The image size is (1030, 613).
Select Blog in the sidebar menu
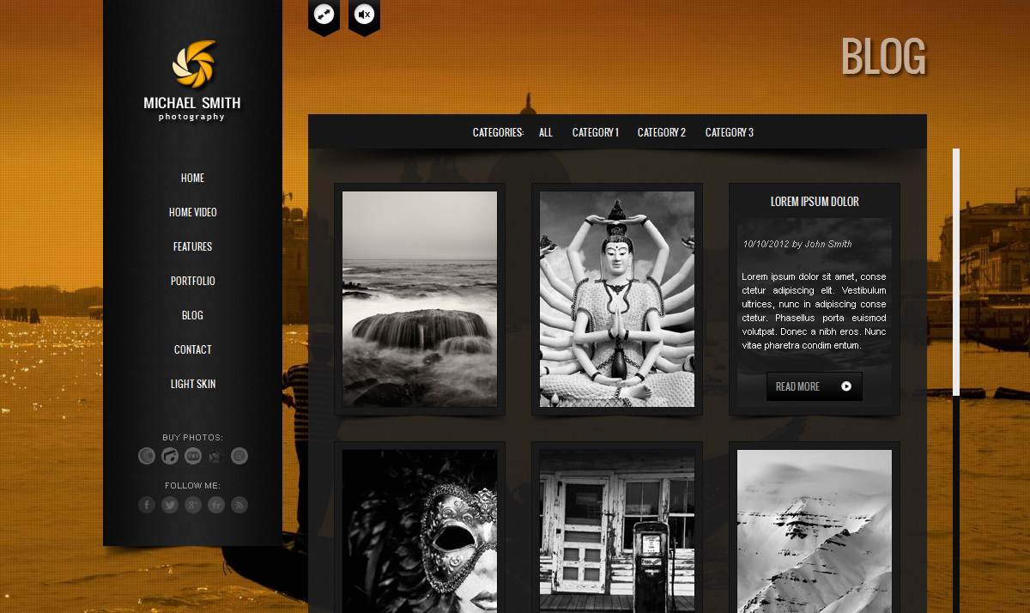click(192, 315)
